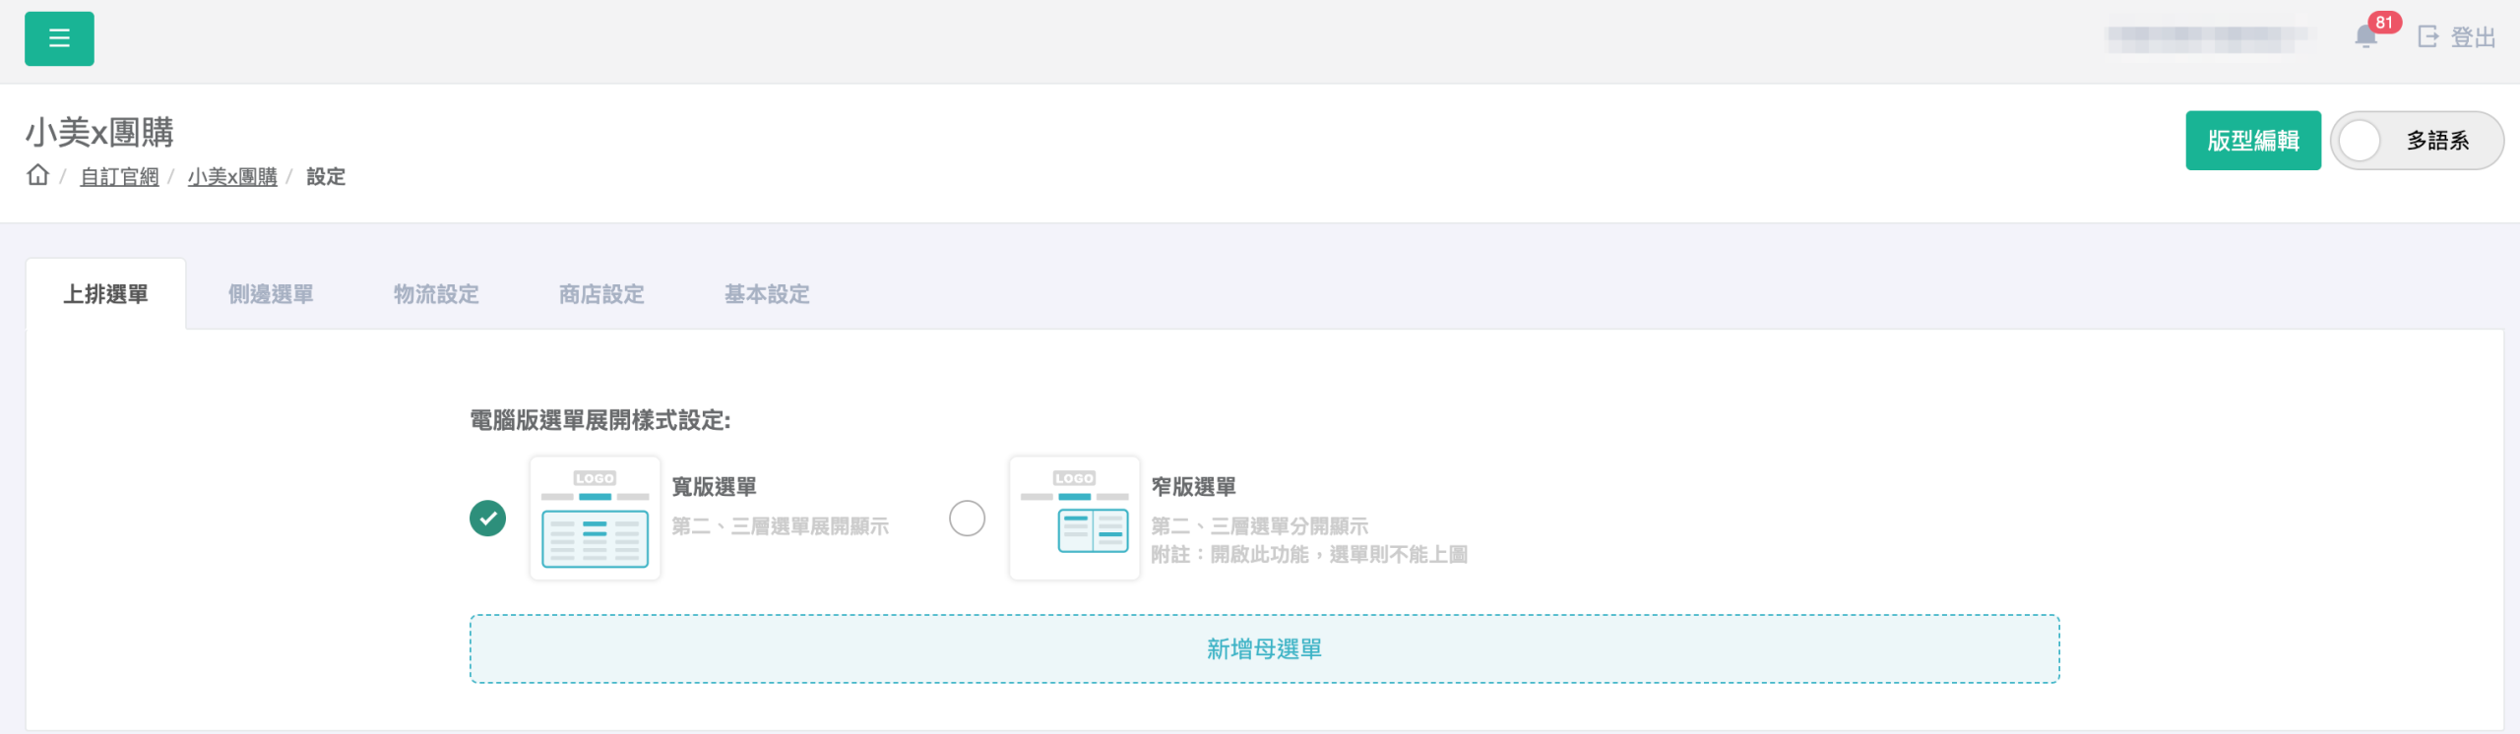Toggle the 多語系 switch

tap(2417, 141)
